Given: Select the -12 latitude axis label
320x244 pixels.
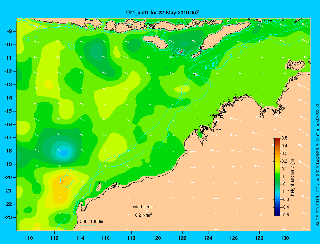Looking at the screenshot, I should tap(8, 72).
